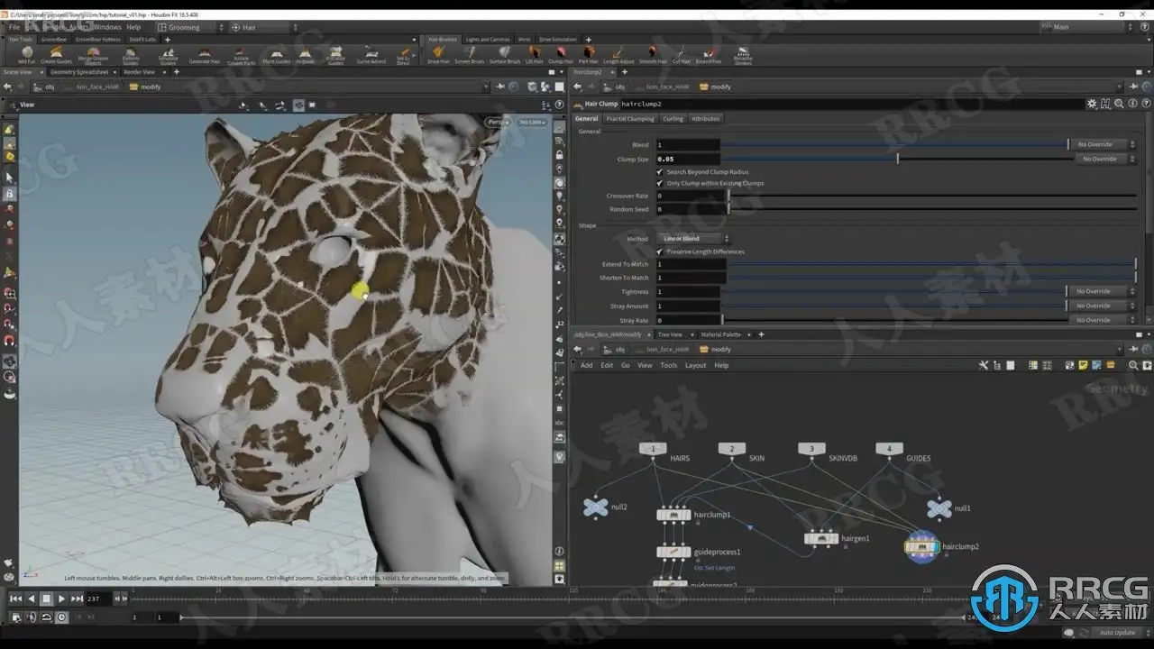Disable Preserve Length Differences checkbox

(660, 251)
